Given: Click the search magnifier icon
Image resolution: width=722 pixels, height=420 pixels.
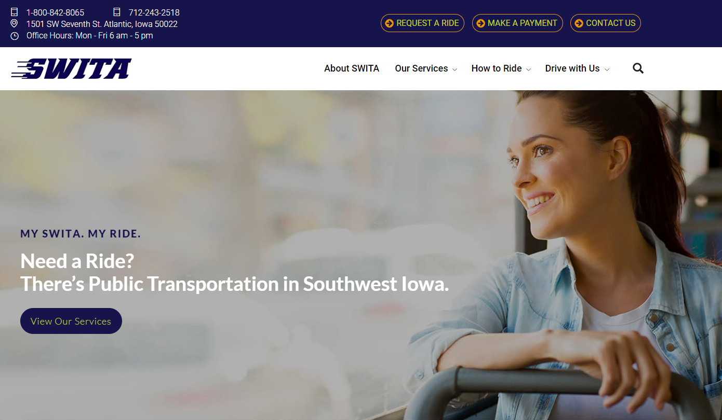Looking at the screenshot, I should point(638,68).
